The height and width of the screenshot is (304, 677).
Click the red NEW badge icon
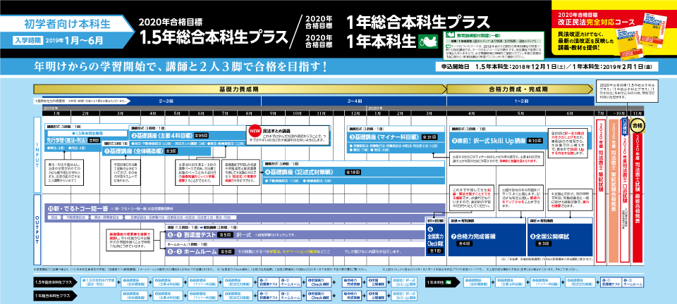pyautogui.click(x=254, y=130)
